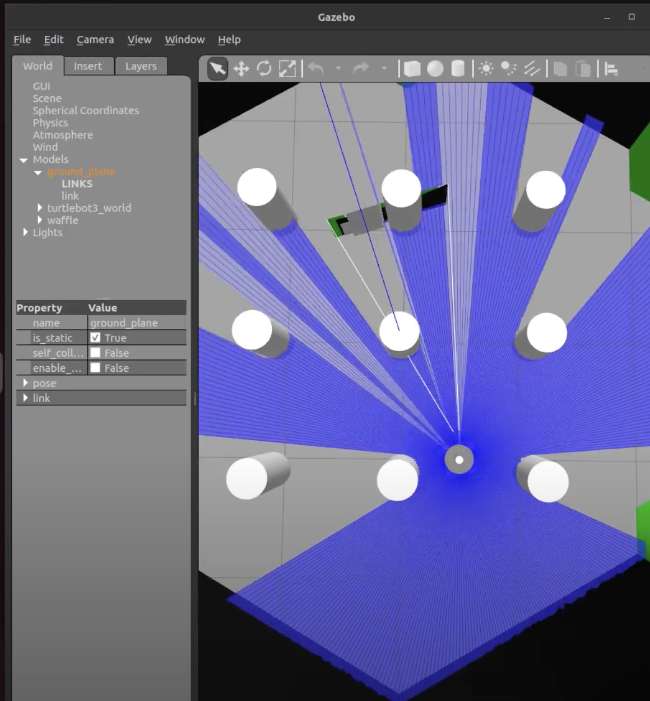The image size is (650, 701).
Task: Add a directional light
Action: pyautogui.click(x=532, y=69)
